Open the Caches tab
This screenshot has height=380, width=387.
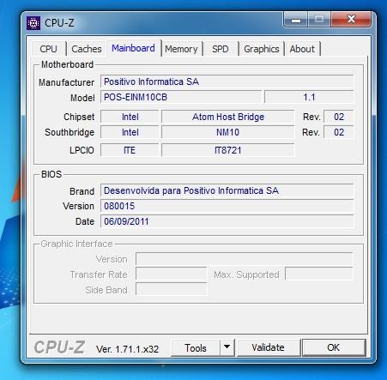click(87, 49)
